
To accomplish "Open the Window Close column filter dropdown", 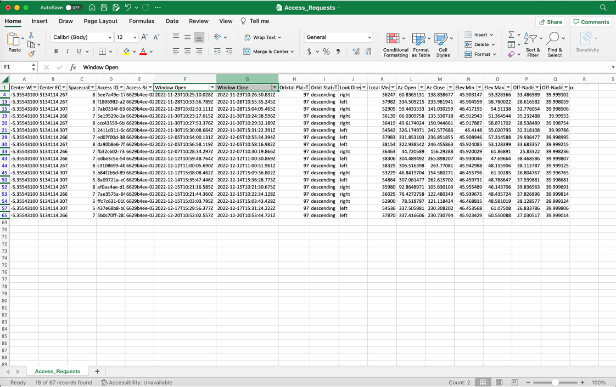I will pyautogui.click(x=274, y=88).
